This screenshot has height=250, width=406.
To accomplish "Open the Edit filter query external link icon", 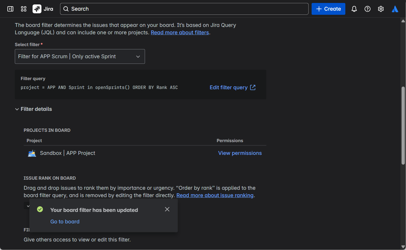I will click(253, 87).
